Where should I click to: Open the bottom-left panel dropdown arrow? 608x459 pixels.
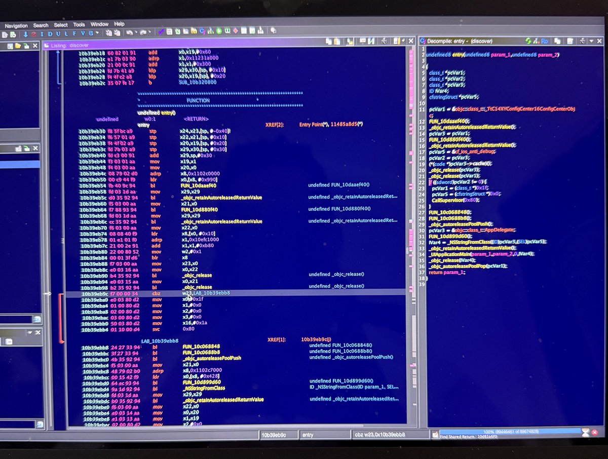[29, 332]
